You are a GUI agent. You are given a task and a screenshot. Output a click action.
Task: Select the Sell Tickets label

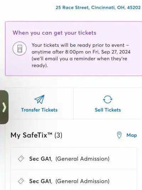point(108,110)
